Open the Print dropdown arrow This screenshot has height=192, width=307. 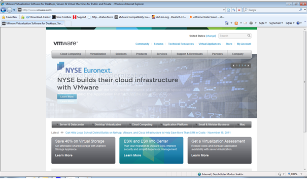[x=256, y=23]
